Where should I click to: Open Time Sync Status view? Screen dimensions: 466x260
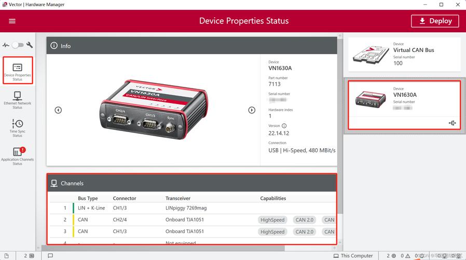tap(18, 127)
